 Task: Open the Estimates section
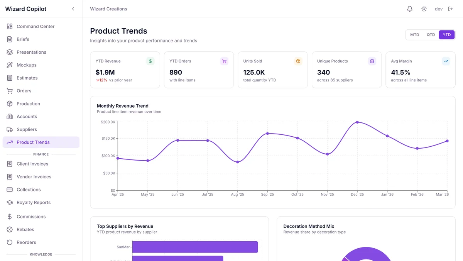27,78
